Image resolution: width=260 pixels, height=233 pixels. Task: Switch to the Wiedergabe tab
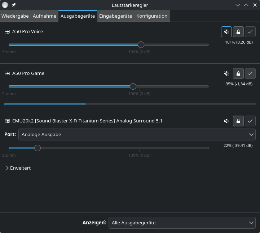[15, 16]
